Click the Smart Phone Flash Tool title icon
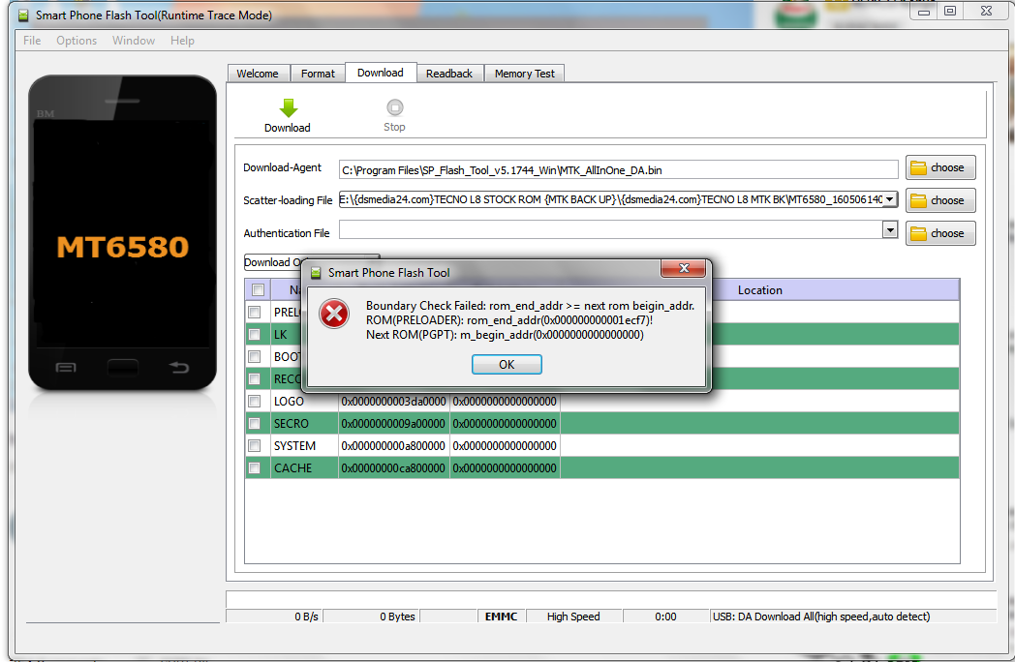Screen dimensions: 1015x662 (x=23, y=15)
